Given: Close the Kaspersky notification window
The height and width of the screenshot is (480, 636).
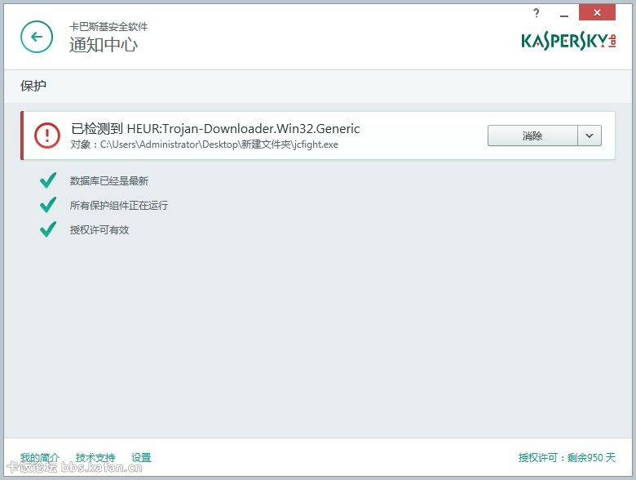Looking at the screenshot, I should [597, 12].
